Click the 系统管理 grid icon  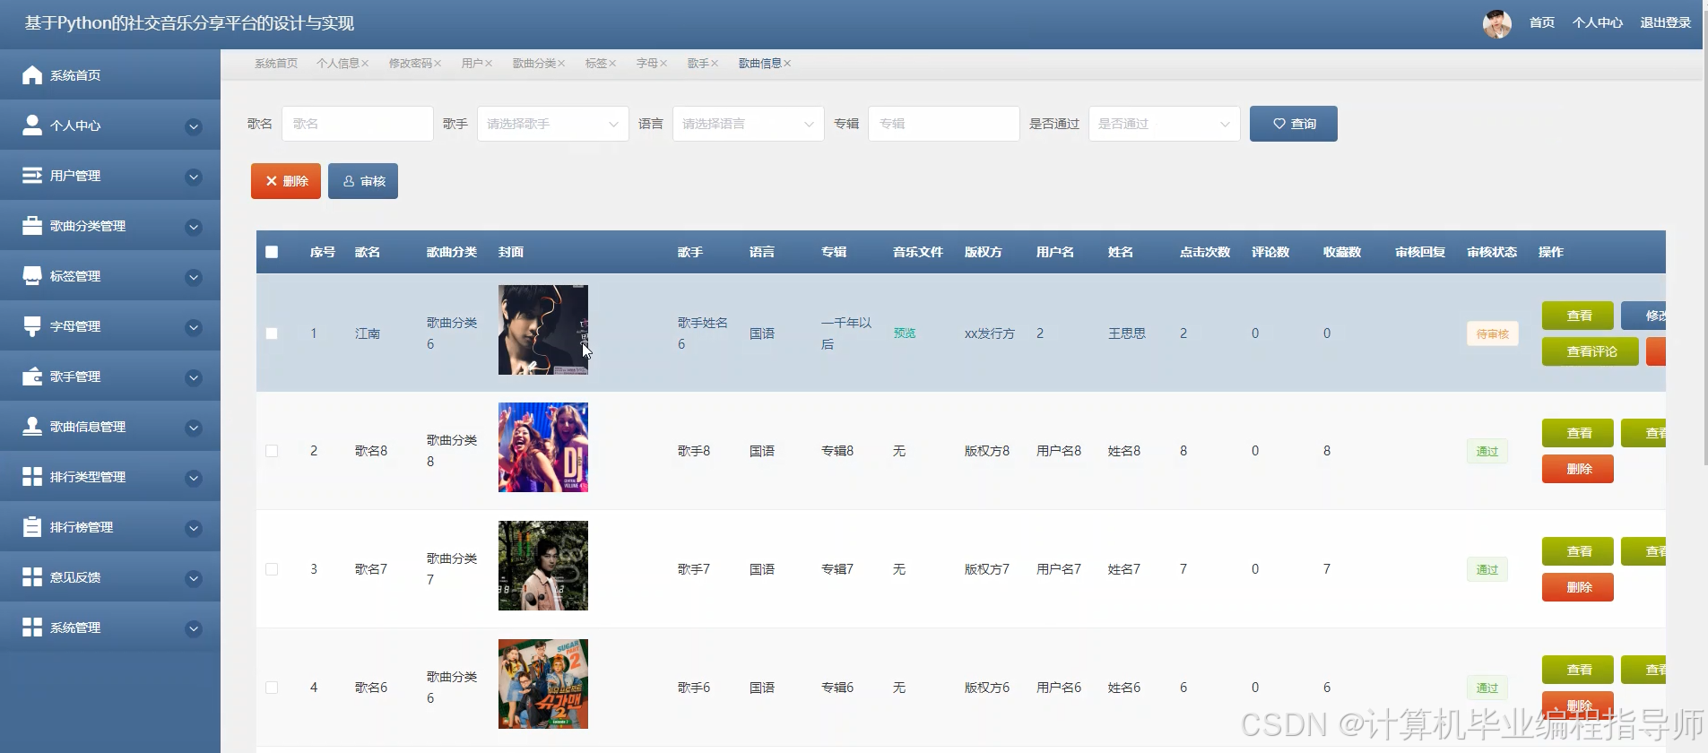tap(32, 627)
